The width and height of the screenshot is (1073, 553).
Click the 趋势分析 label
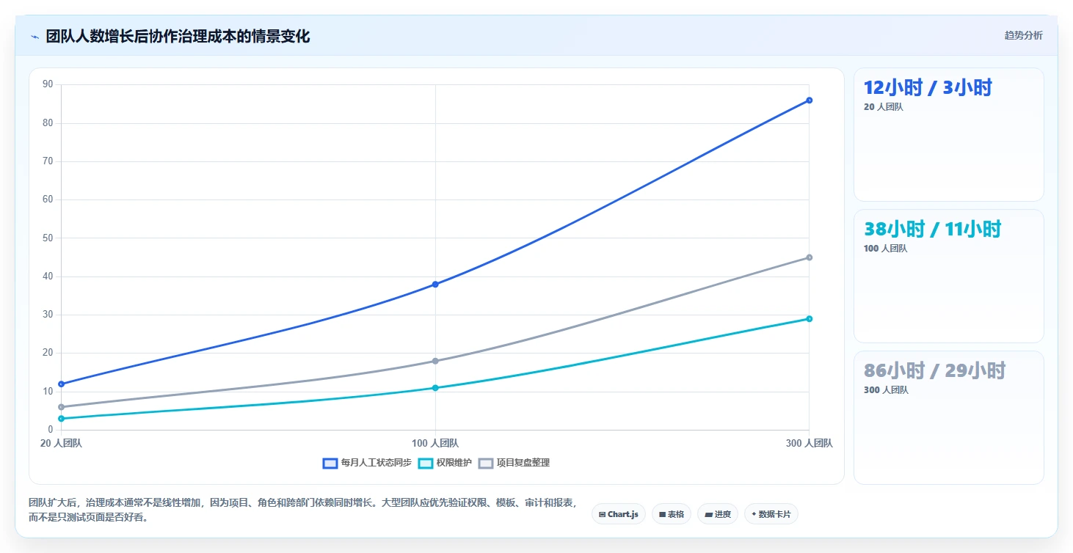(1023, 35)
